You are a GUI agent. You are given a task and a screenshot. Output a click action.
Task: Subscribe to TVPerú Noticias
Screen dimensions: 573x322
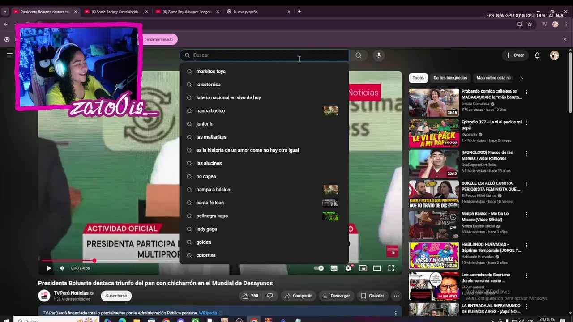pos(116,296)
